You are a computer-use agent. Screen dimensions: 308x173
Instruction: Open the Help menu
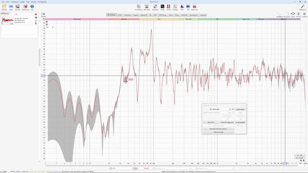coord(28,2)
